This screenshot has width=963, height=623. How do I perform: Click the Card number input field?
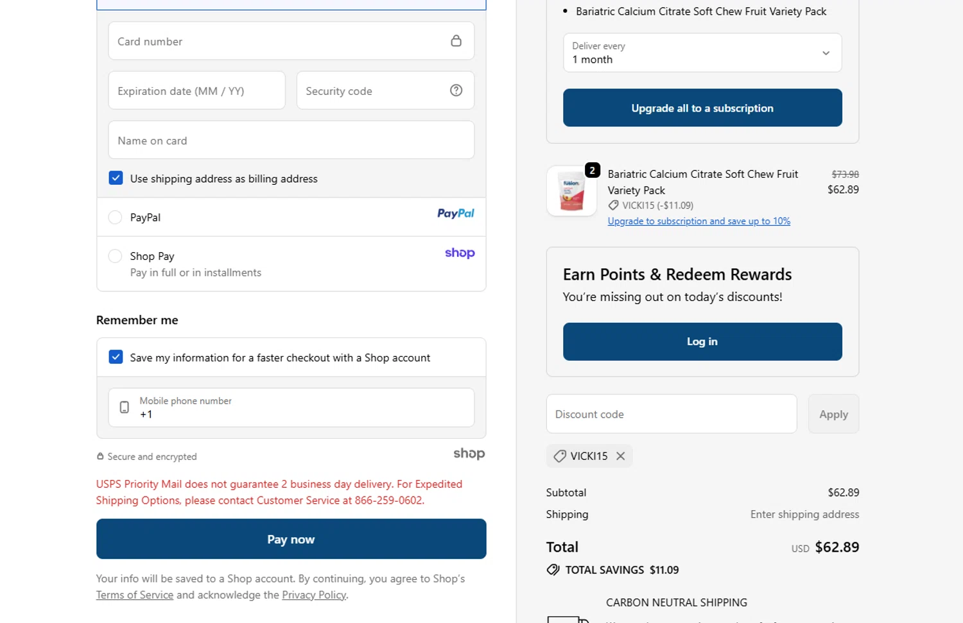[291, 41]
